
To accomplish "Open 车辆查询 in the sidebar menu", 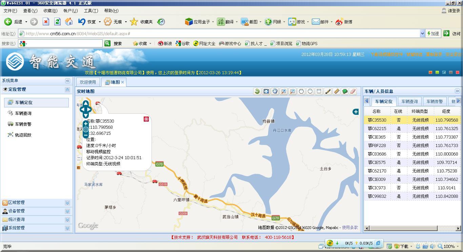I will pyautogui.click(x=23, y=113).
